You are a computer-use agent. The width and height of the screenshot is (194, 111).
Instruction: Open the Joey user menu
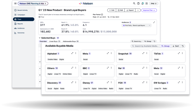tap(154, 4)
